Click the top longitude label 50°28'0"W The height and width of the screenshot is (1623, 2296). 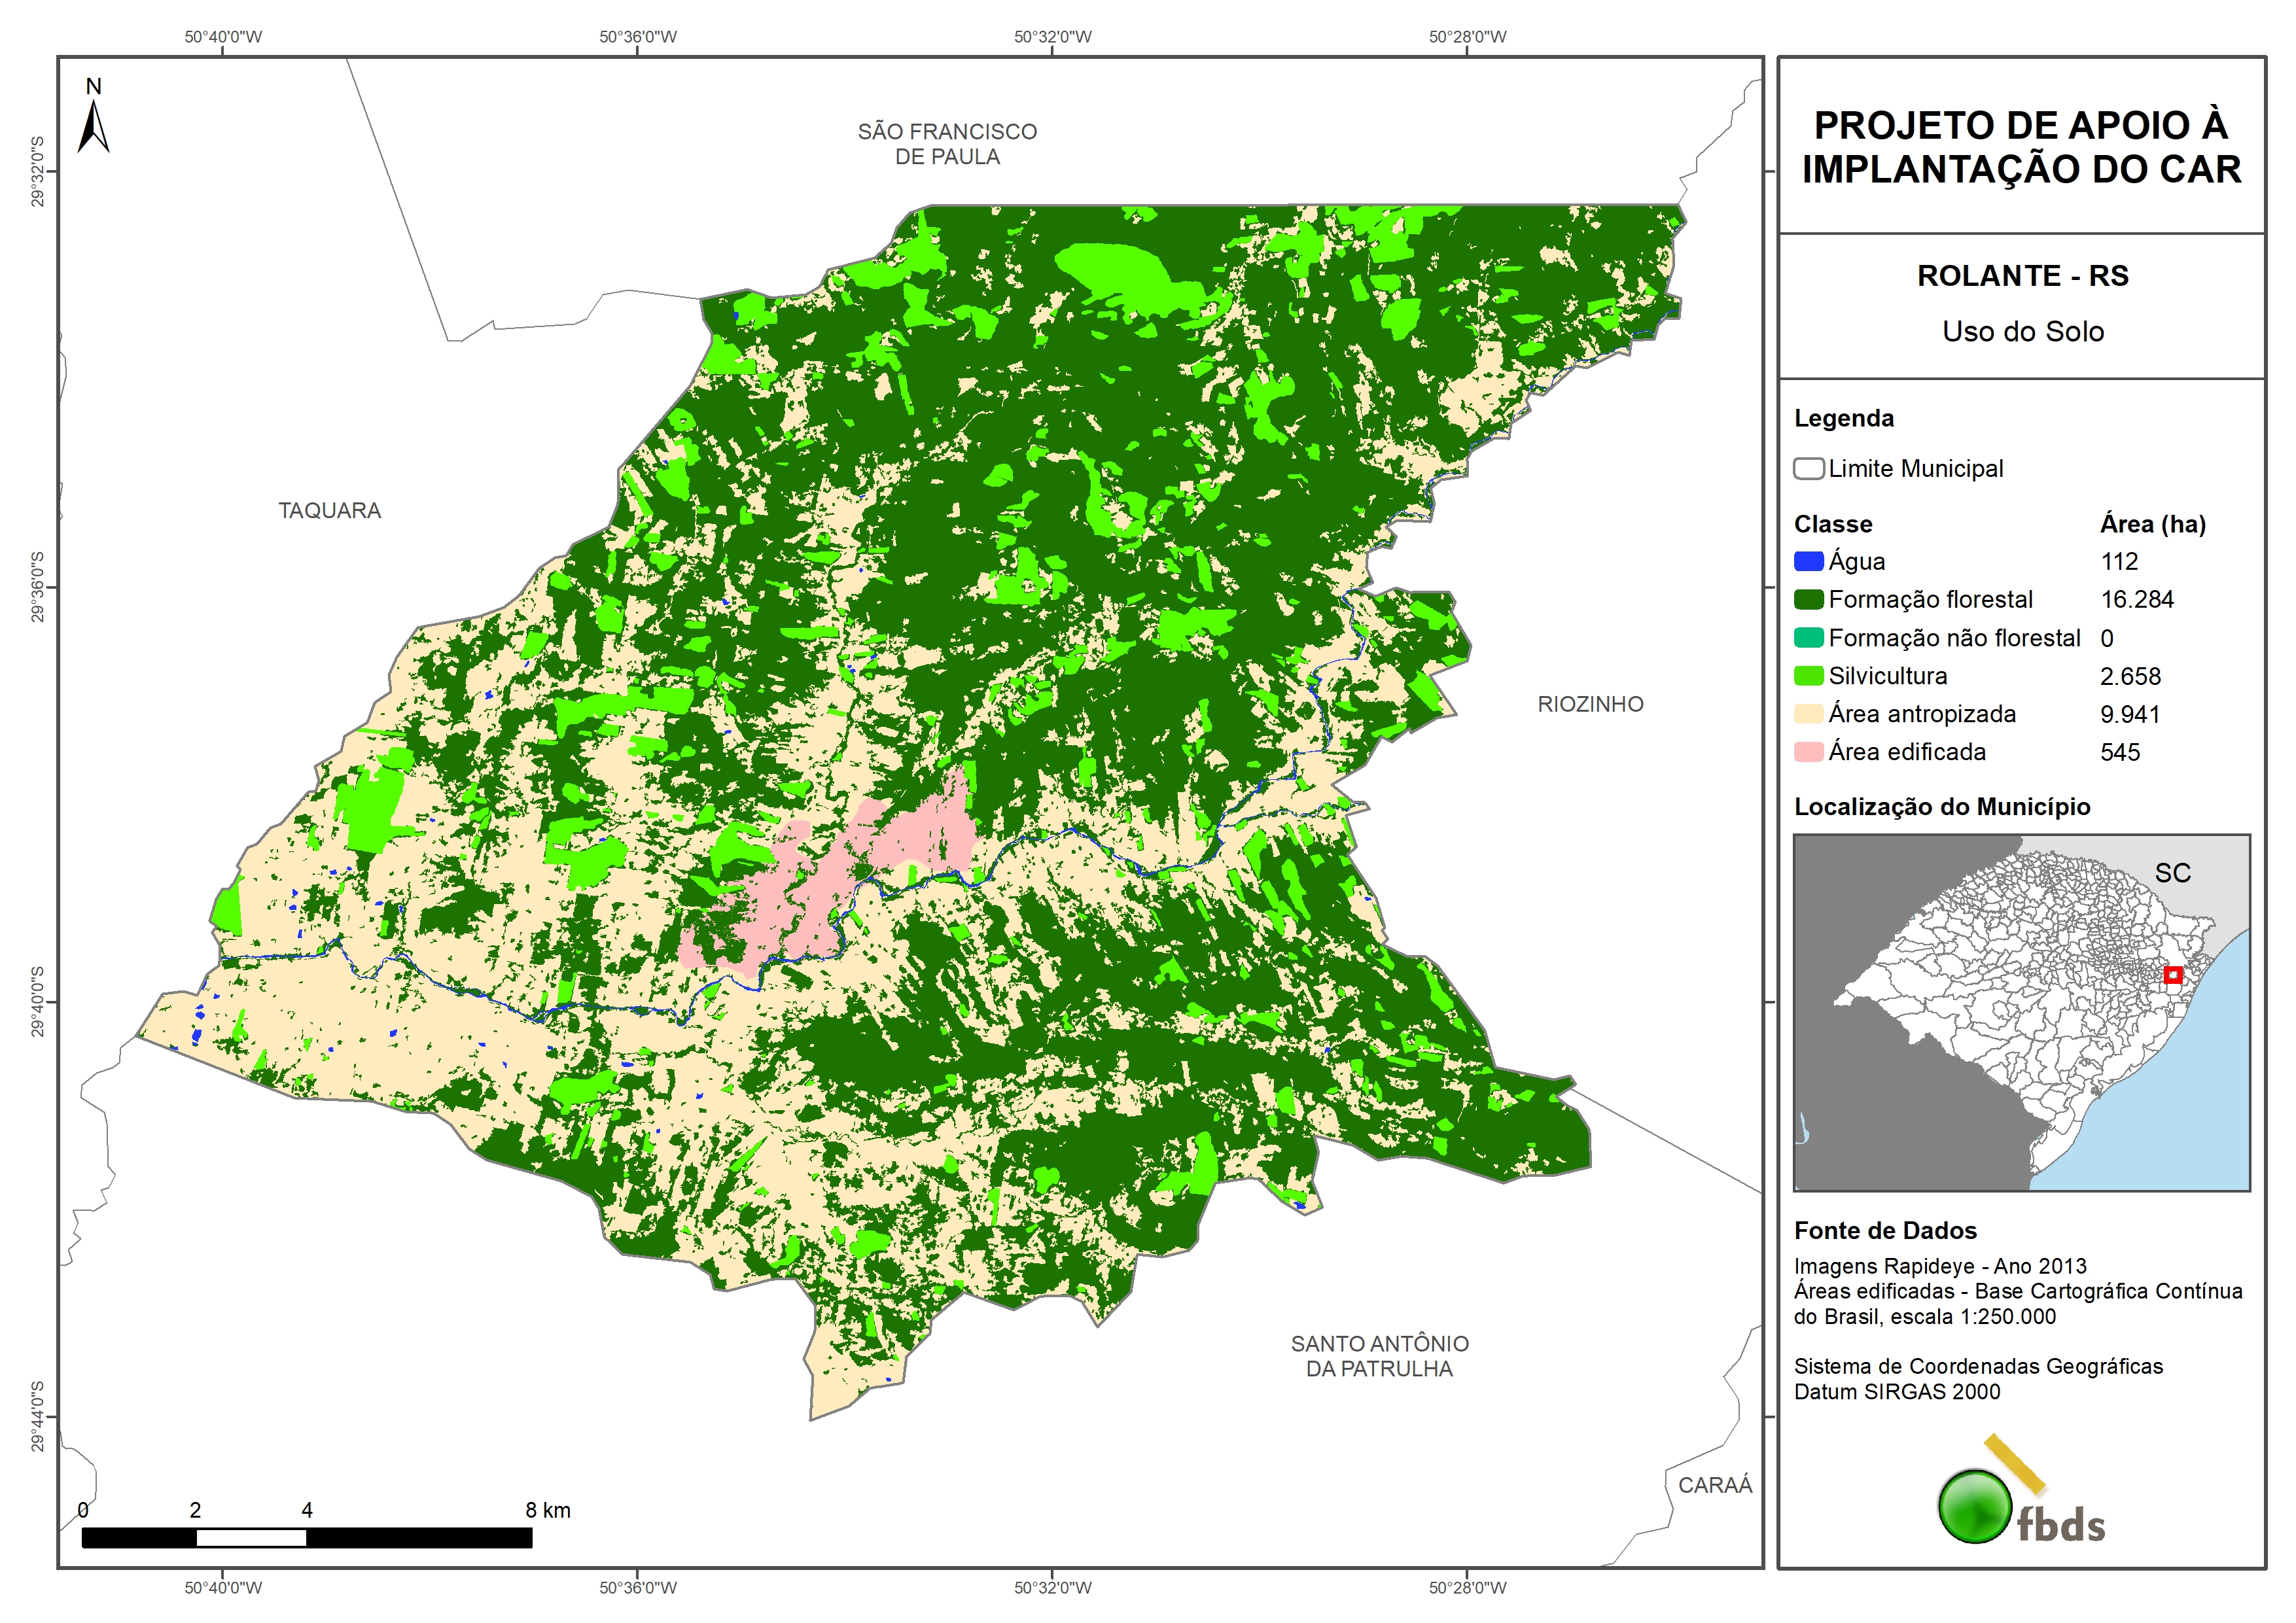[1467, 37]
